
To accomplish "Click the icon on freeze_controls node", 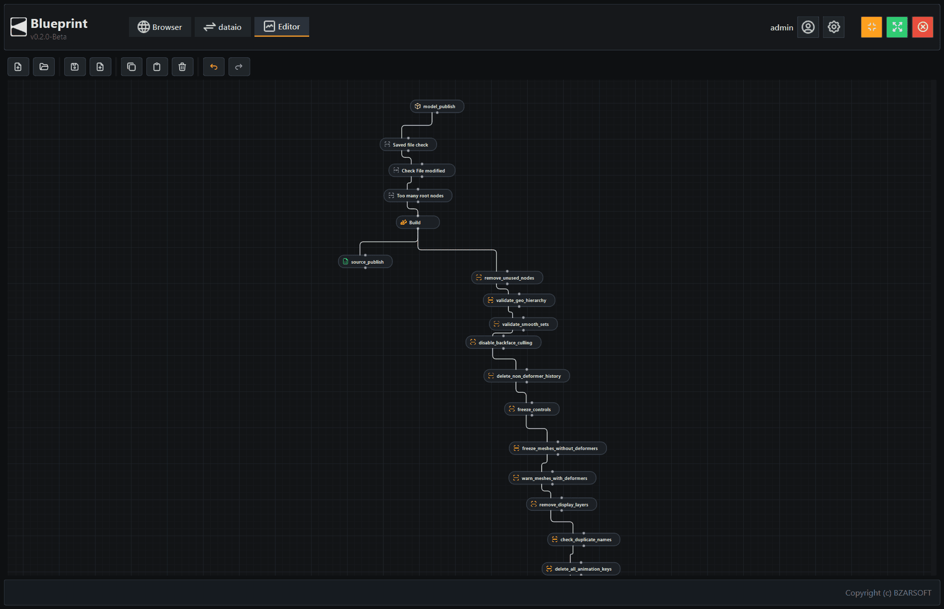I will point(512,409).
